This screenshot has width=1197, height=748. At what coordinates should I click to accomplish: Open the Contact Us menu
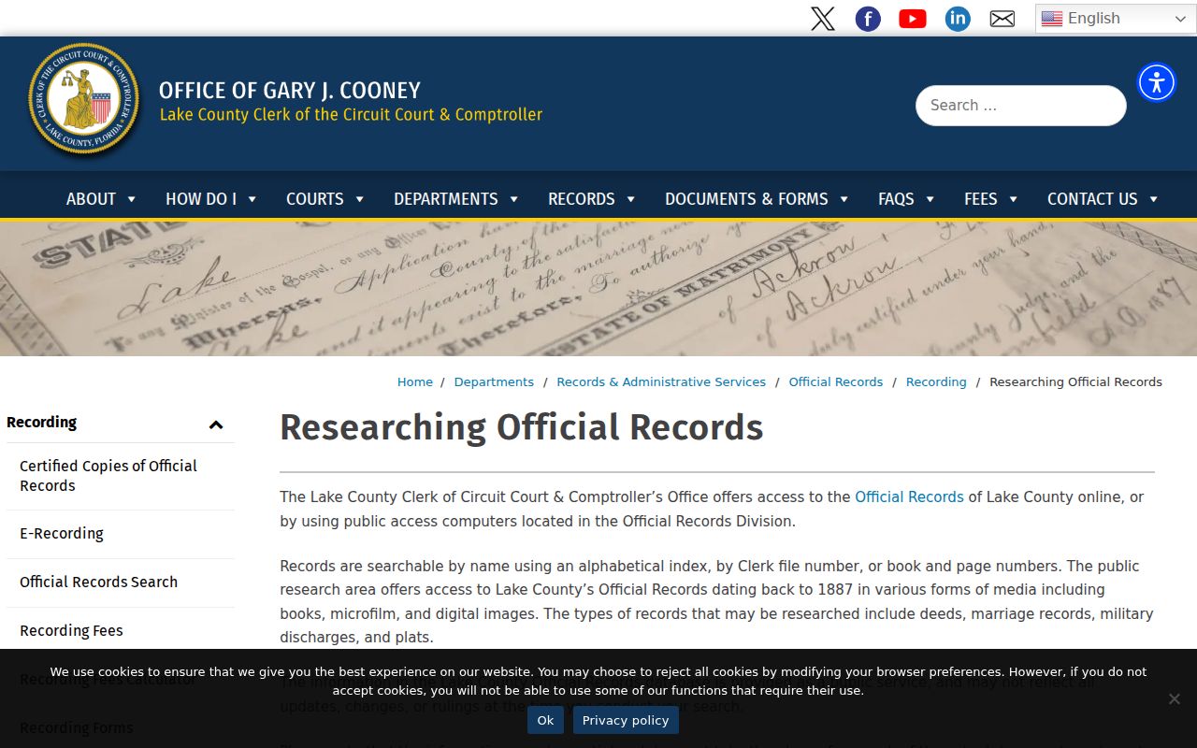pos(1103,198)
